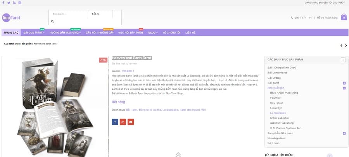Share product on Facebook button
This screenshot has width=349, height=157.
pos(115,122)
